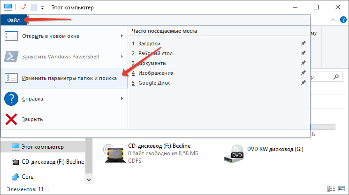
Task: Unpin Изображения using its pin icon
Action: pyautogui.click(x=303, y=72)
